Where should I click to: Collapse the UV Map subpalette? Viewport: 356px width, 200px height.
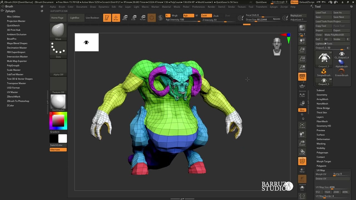[321, 170]
